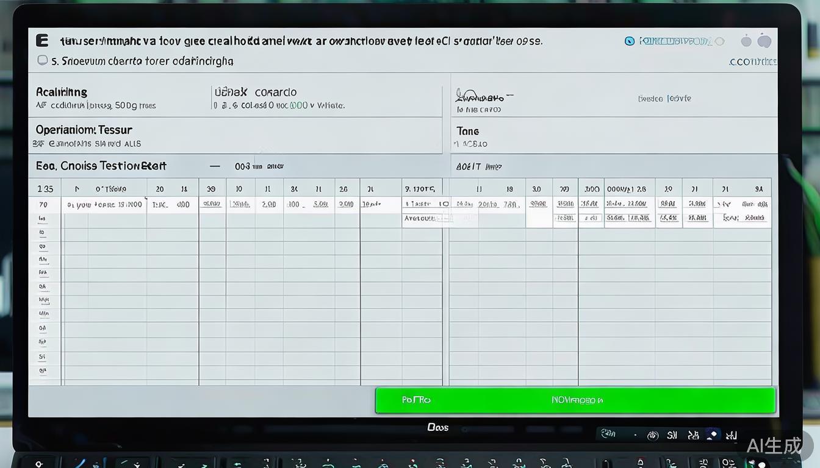This screenshot has height=468, width=820.
Task: Select the "AOEIT" table heading tab
Action: point(469,166)
